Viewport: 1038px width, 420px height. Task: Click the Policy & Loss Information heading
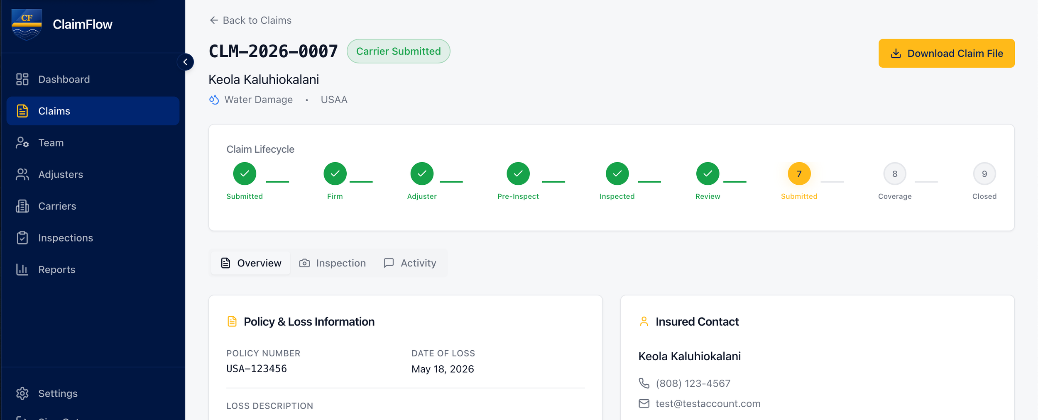point(309,322)
